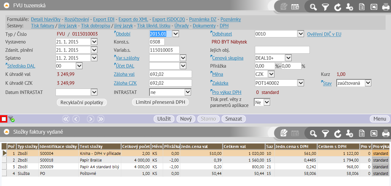
Task: Click edit form icon in Složky faktury vydané toolbar
Action: tap(284, 133)
